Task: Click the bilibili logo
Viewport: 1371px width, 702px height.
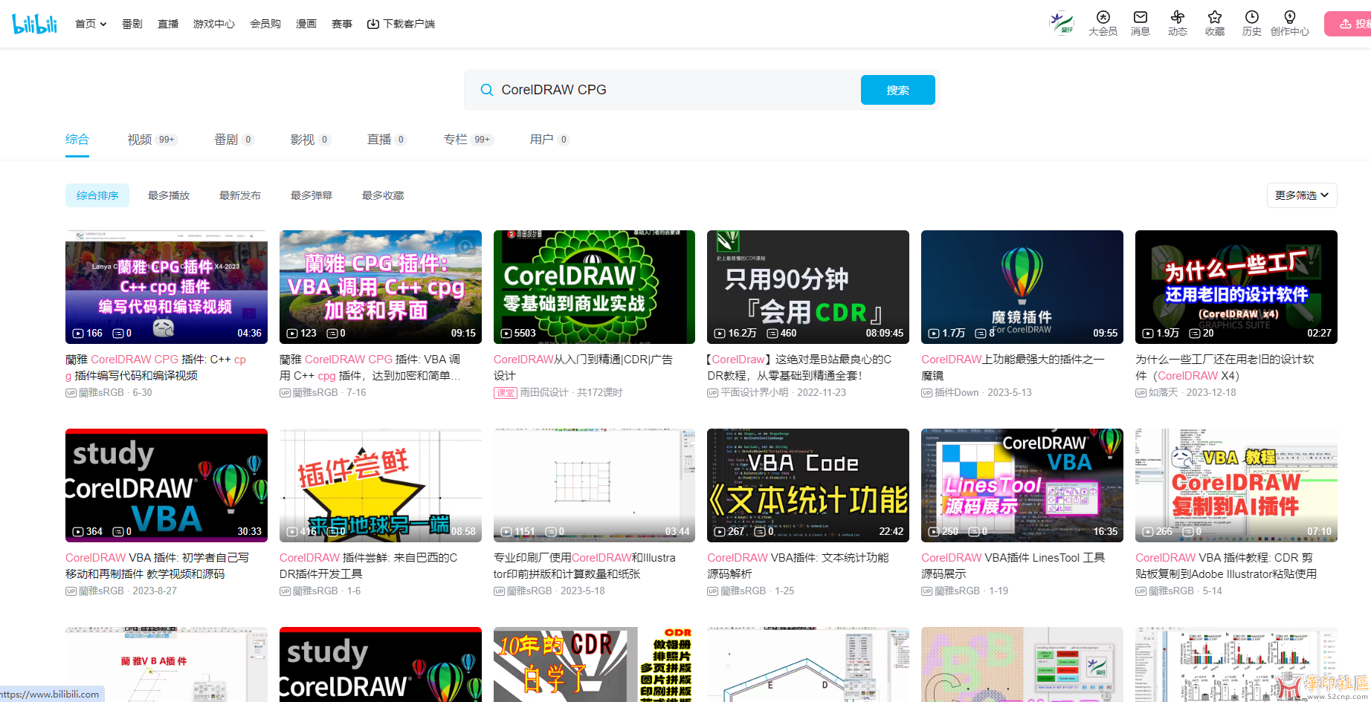Action: [x=34, y=23]
